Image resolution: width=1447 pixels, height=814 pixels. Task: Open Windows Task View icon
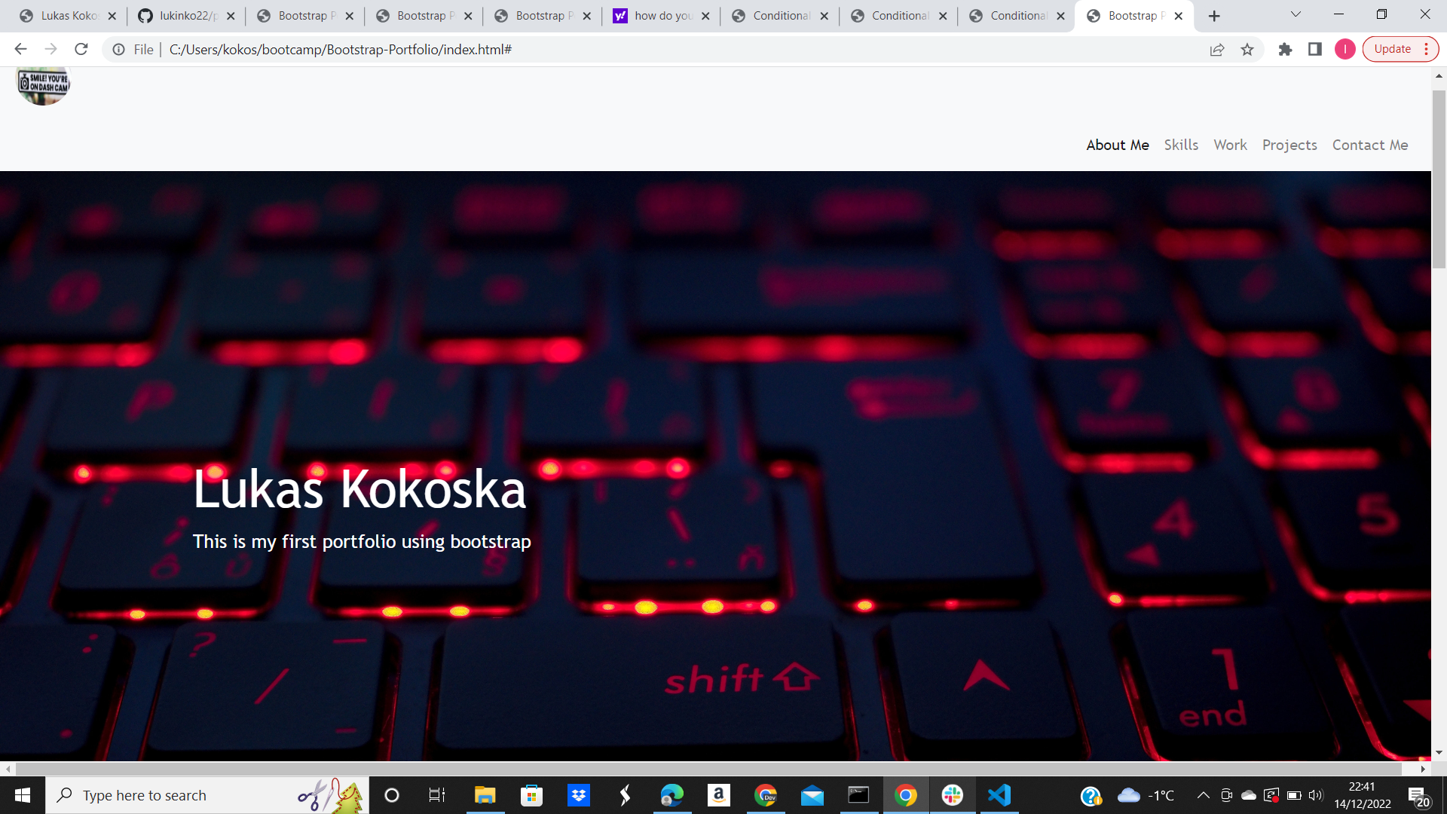coord(437,795)
